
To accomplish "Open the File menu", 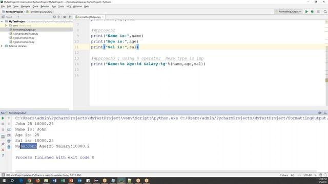I will 3,7.
